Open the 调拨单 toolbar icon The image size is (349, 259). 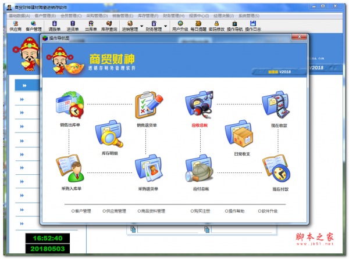[55, 26]
